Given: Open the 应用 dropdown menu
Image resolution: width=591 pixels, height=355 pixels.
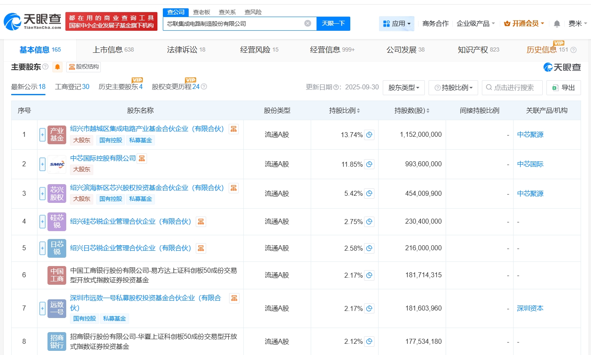Looking at the screenshot, I should 396,24.
